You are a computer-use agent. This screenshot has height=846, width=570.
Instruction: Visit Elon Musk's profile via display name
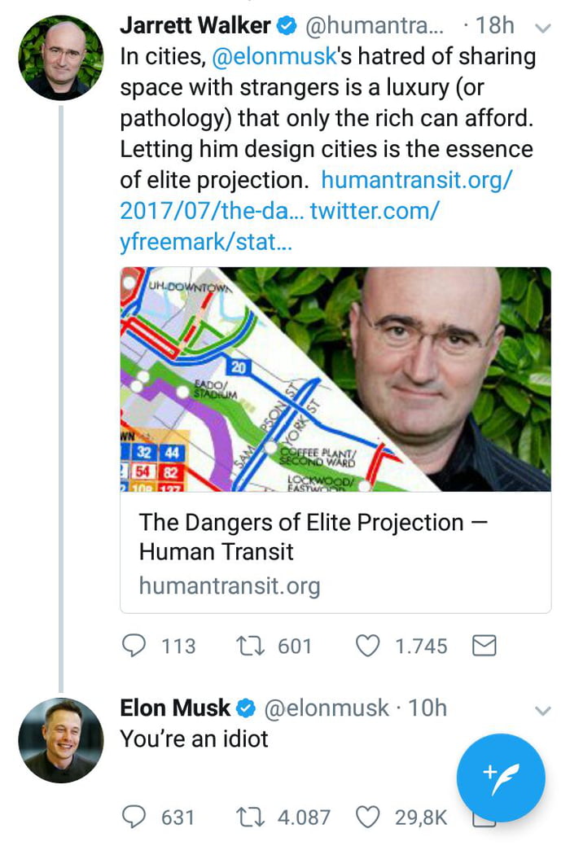pyautogui.click(x=175, y=708)
